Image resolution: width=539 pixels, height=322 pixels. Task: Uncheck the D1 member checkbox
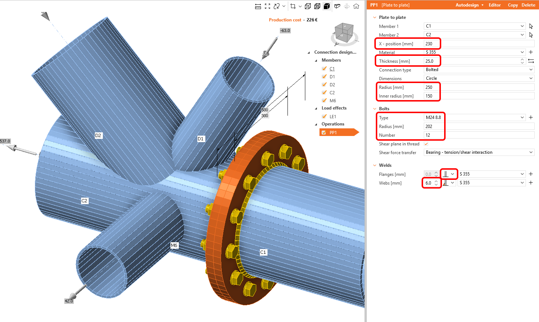point(324,77)
